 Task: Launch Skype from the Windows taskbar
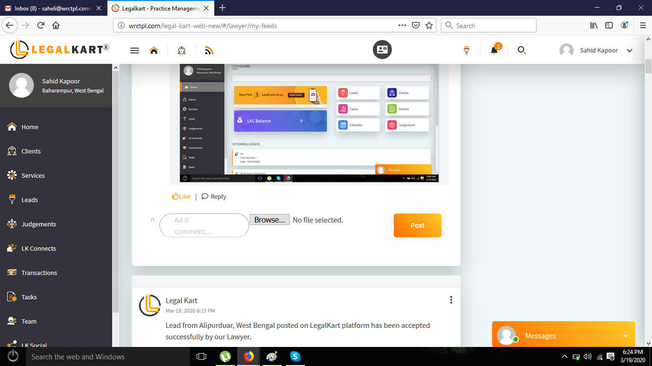click(295, 356)
